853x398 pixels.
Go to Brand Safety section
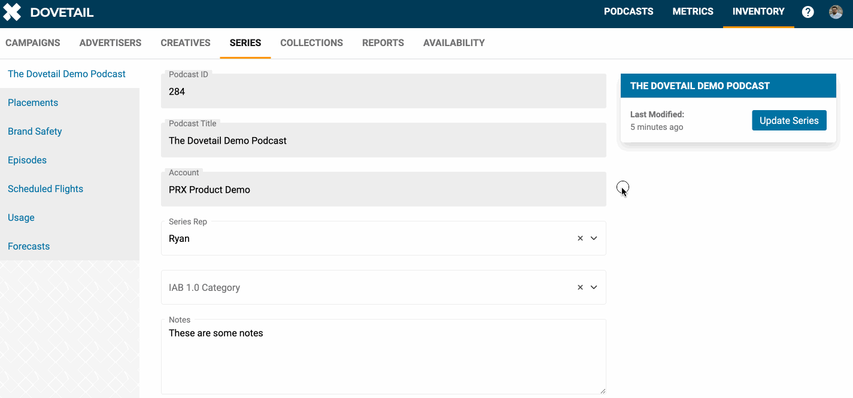coord(35,132)
